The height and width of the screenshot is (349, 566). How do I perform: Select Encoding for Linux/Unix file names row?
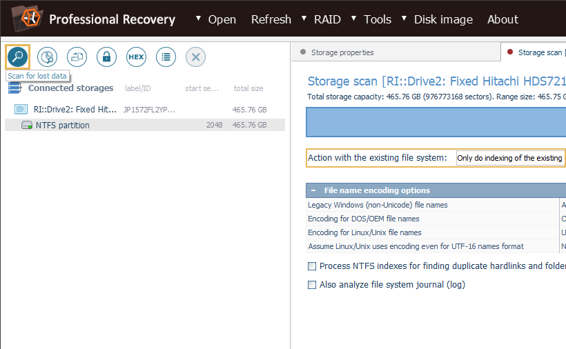click(x=432, y=232)
